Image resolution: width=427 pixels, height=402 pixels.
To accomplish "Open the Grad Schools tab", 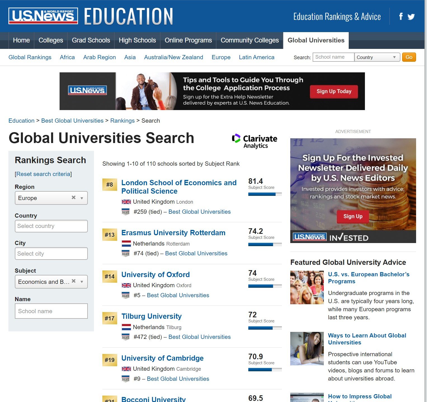I will pyautogui.click(x=91, y=40).
